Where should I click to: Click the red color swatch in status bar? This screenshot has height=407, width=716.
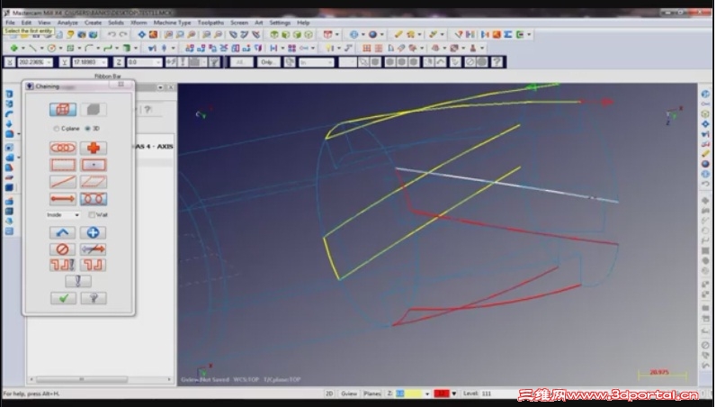[x=442, y=393]
